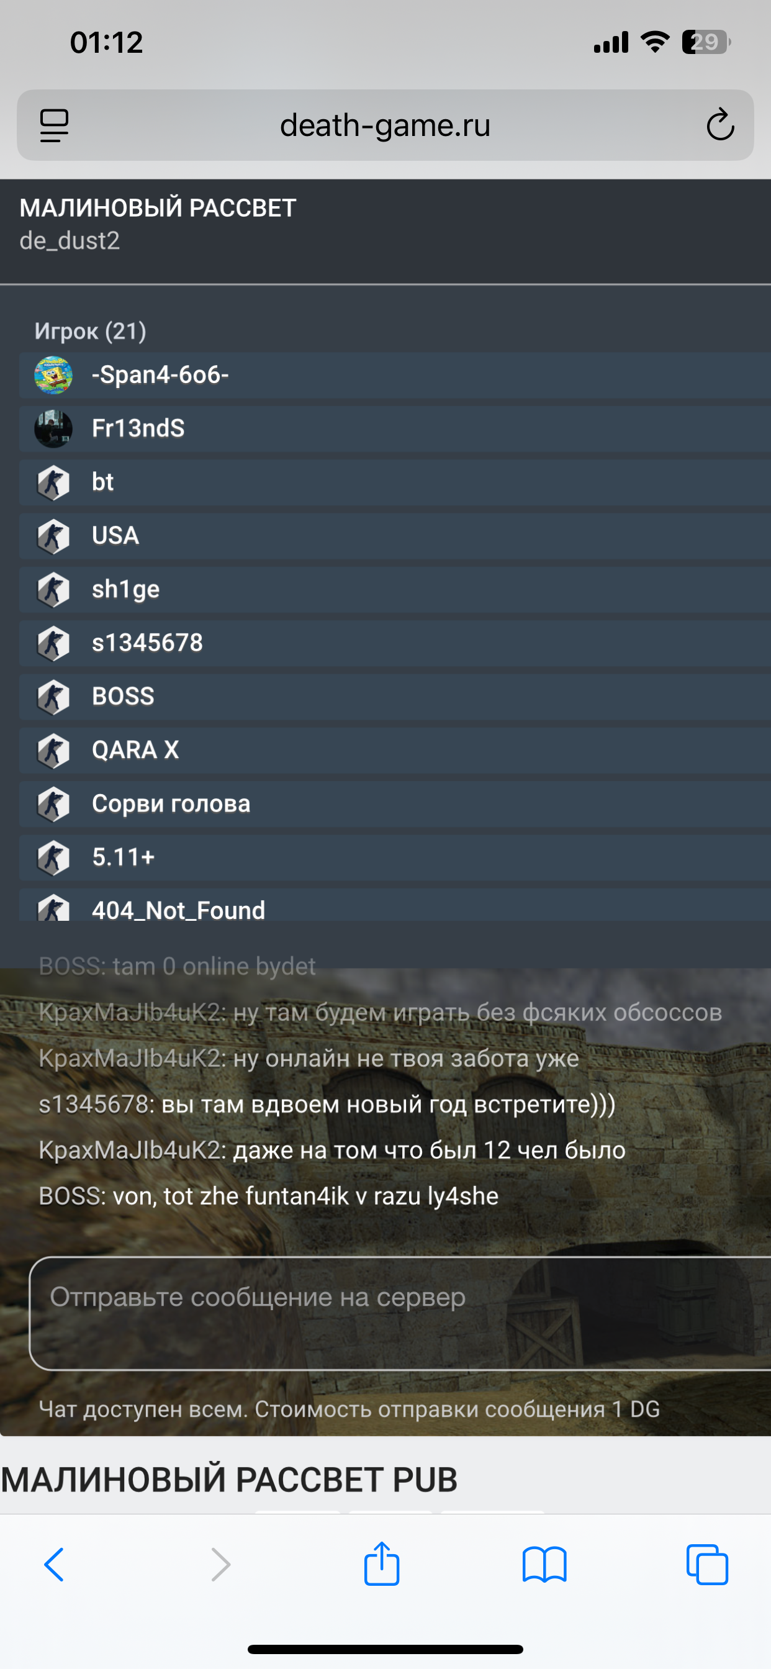This screenshot has width=771, height=1669.
Task: Tap the death-game.ru address bar
Action: 385,125
